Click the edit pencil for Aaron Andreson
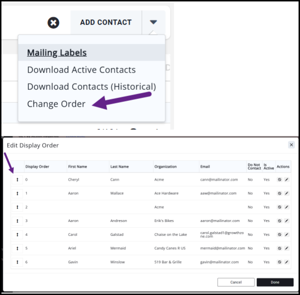300x295 pixels. click(287, 221)
